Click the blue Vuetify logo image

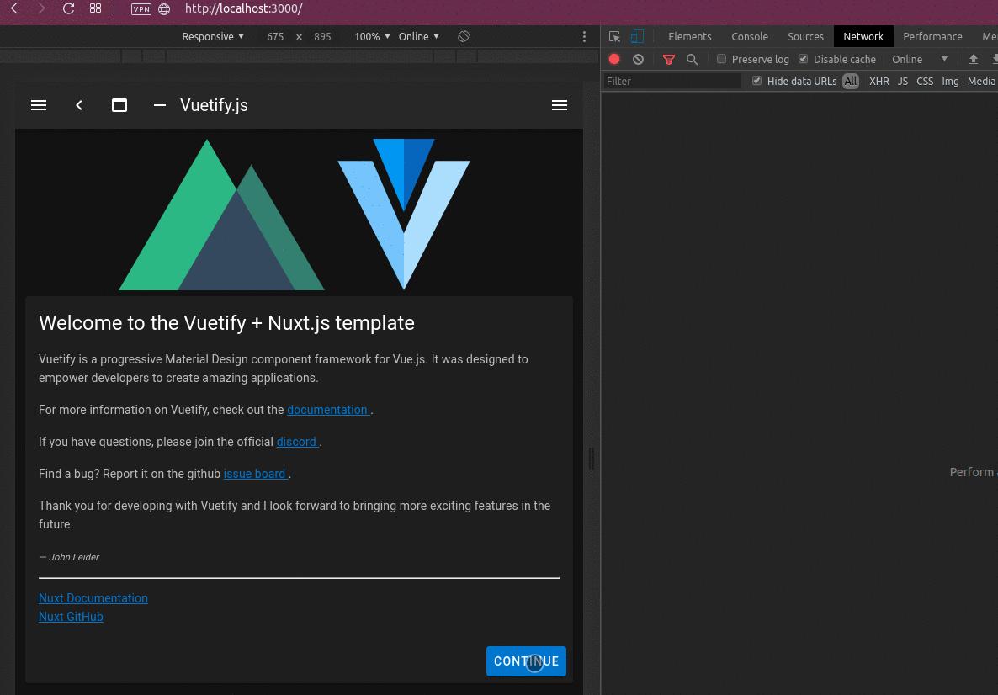404,214
